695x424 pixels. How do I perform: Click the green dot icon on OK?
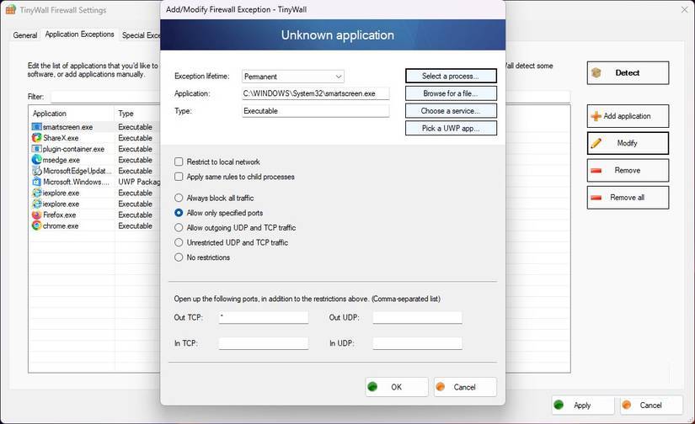pos(372,387)
